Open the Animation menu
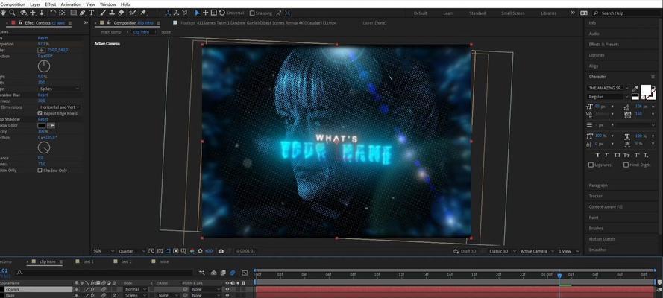This screenshot has height=298, width=663. pos(71,4)
